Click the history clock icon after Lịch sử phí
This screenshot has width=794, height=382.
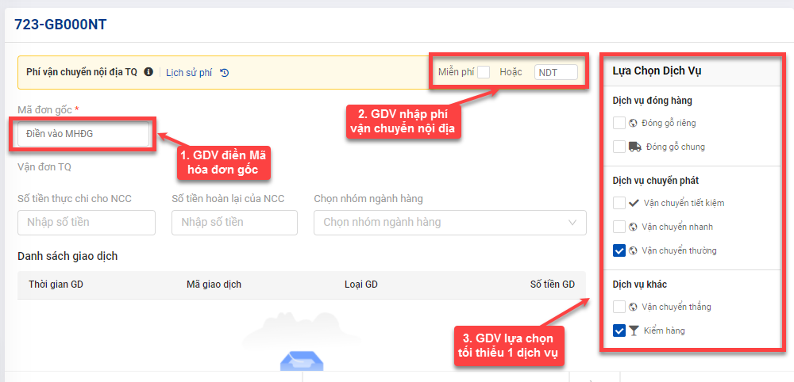(x=225, y=72)
